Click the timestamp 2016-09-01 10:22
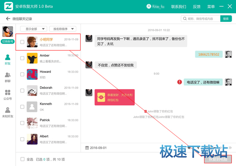Screen dimensions: 236x166 tap(159, 30)
